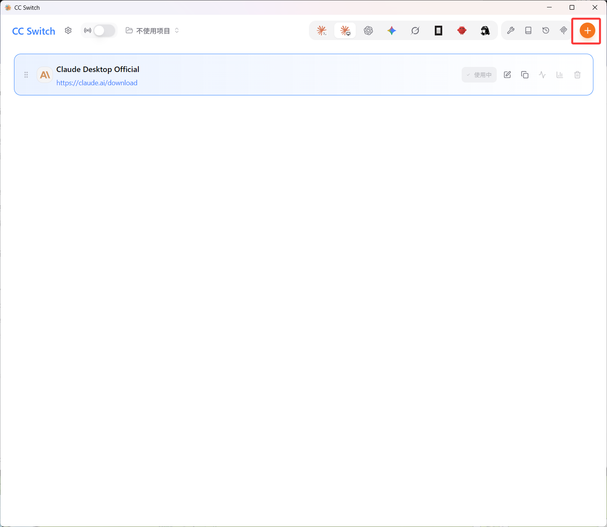Edit the Claude Desktop Official provider
607x527 pixels.
(507, 75)
